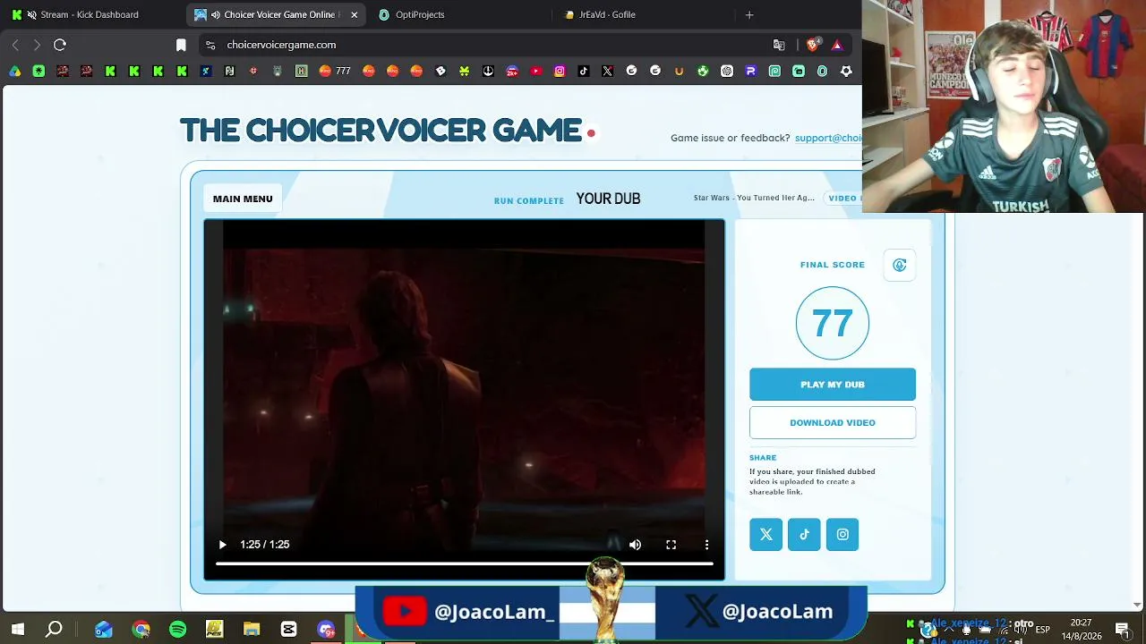The width and height of the screenshot is (1146, 644).
Task: Click the final score value 77
Action: tap(833, 323)
